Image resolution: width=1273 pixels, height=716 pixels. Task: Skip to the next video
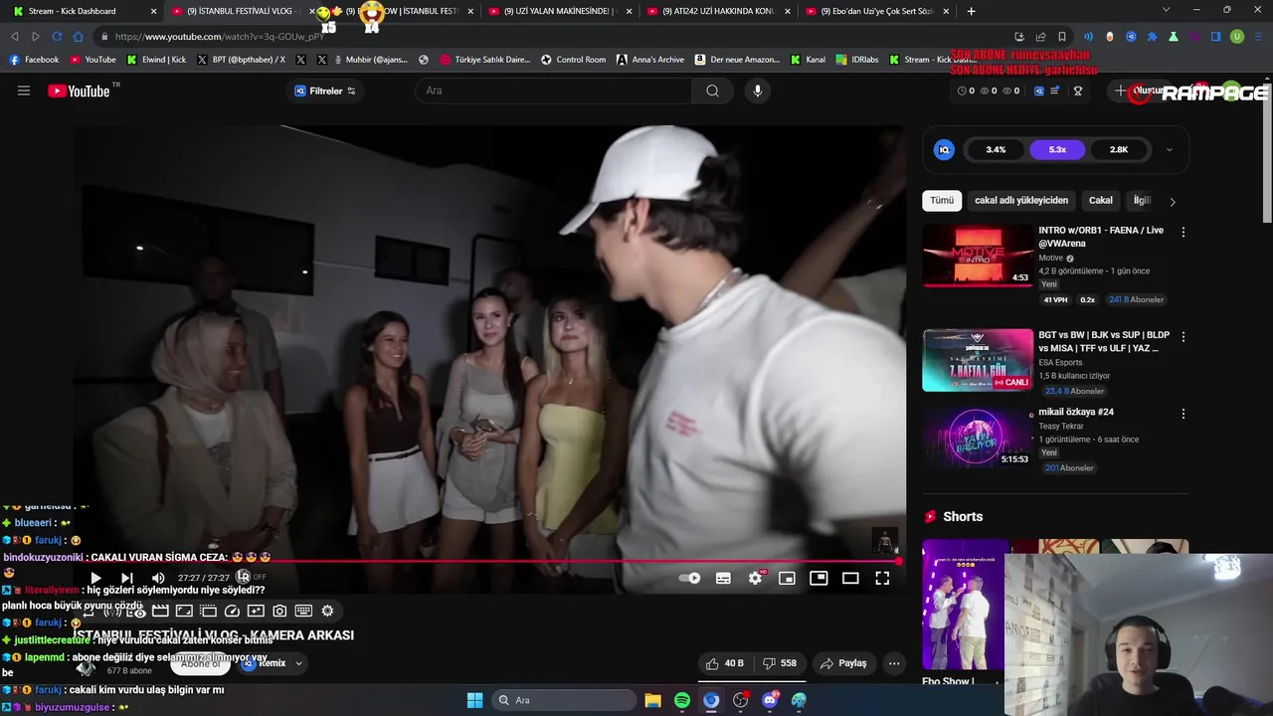pos(127,578)
